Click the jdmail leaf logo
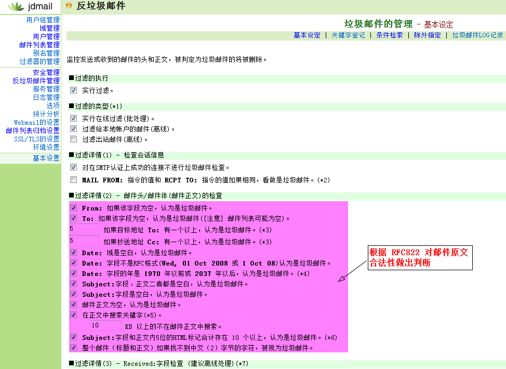Screen dimensions: 506x369 pyautogui.click(x=16, y=6)
